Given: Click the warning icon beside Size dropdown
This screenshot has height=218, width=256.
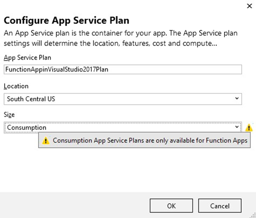Looking at the screenshot, I should coord(249,128).
